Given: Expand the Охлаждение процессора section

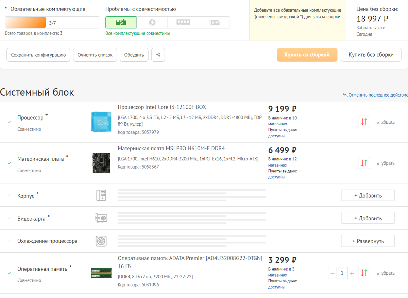Looking at the screenshot, I should [x=368, y=241].
